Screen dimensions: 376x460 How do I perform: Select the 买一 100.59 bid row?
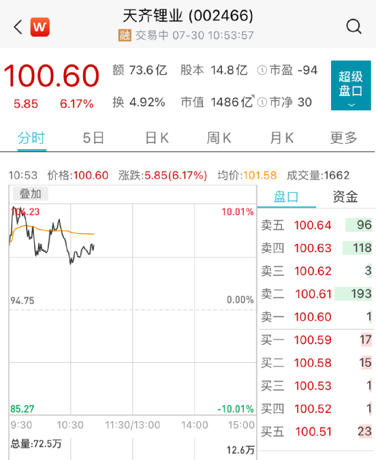(x=317, y=340)
